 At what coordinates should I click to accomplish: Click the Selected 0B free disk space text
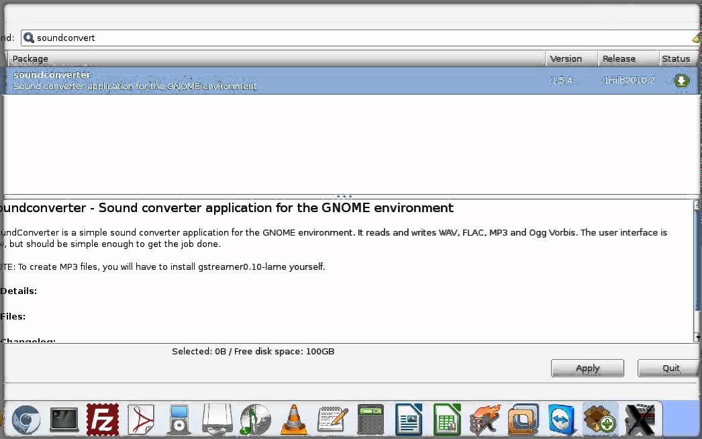coord(253,352)
